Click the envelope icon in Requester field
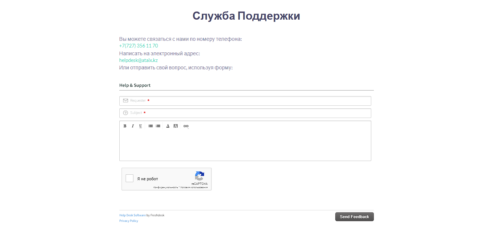This screenshot has height=243, width=501. point(125,101)
